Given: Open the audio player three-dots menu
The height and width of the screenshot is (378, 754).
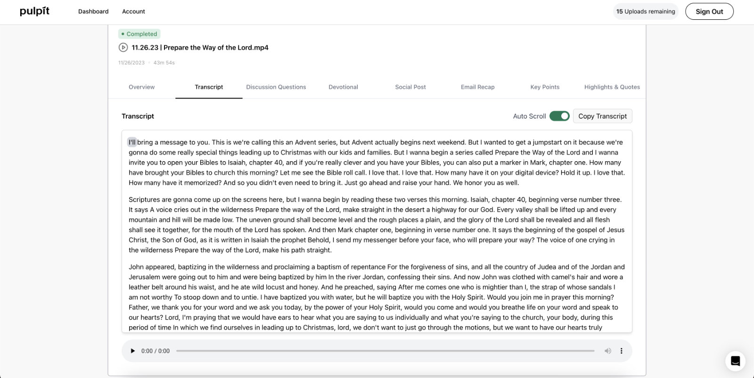Looking at the screenshot, I should click(x=621, y=351).
